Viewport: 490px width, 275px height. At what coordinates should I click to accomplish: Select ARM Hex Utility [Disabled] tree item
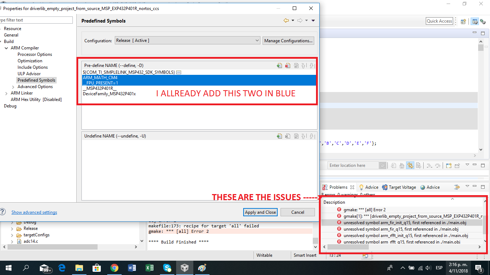(x=36, y=100)
